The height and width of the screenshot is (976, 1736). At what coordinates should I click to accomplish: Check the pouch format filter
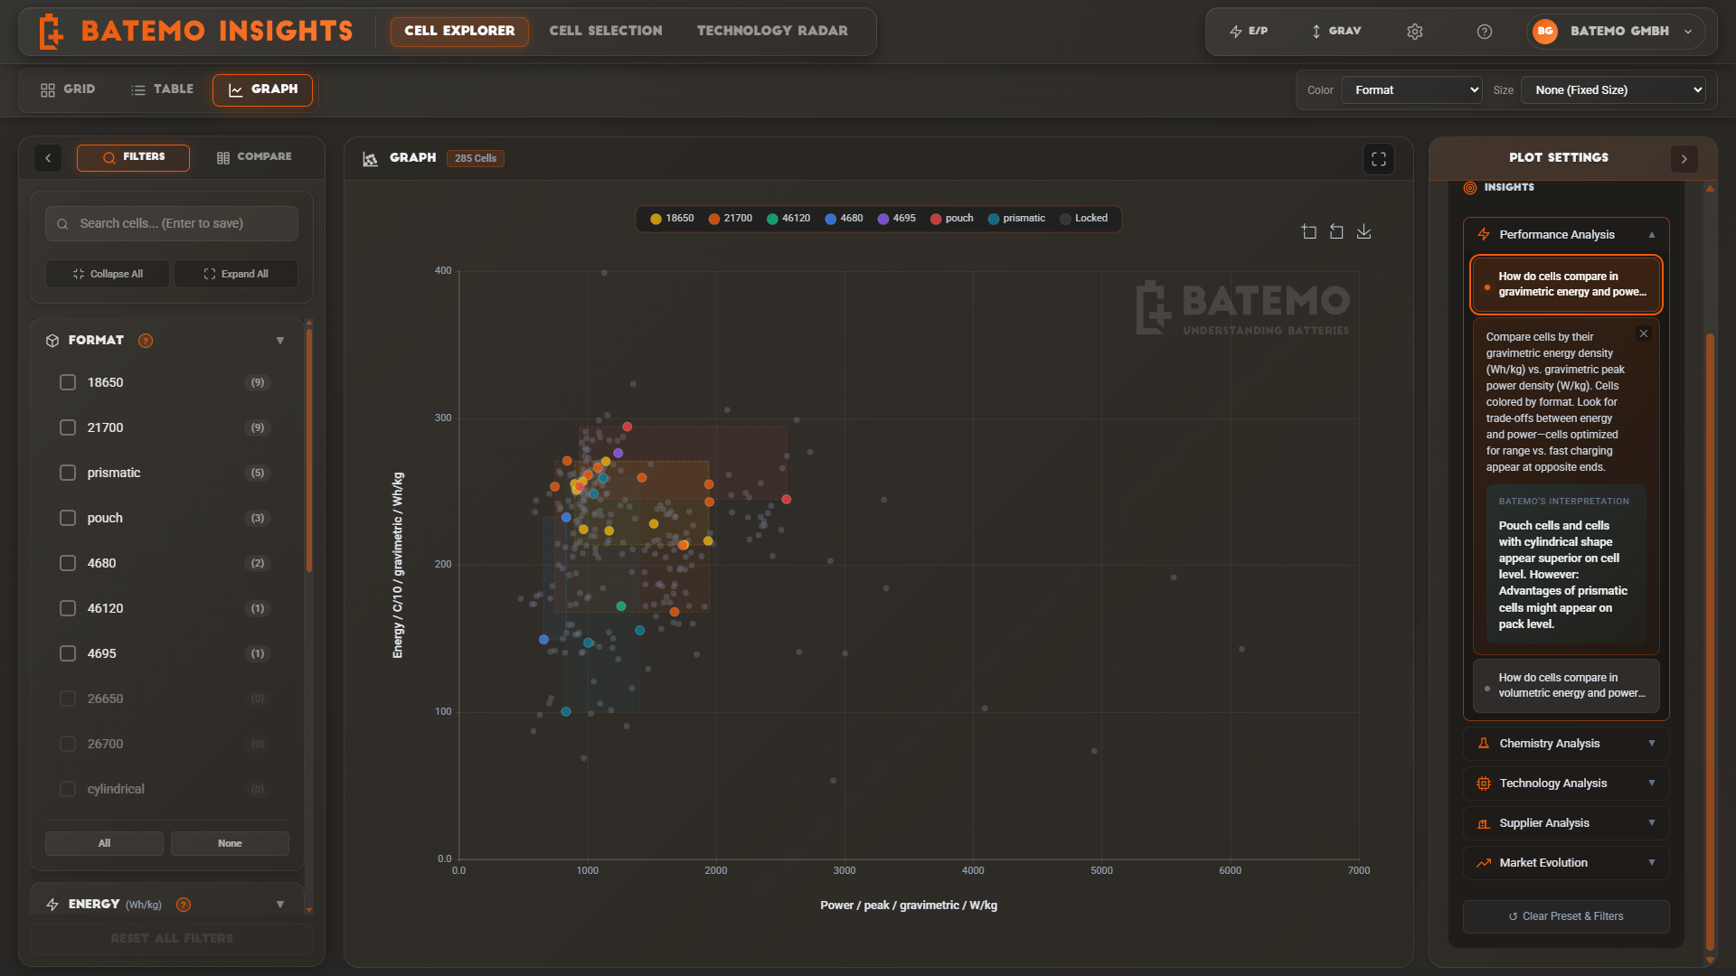(x=68, y=518)
